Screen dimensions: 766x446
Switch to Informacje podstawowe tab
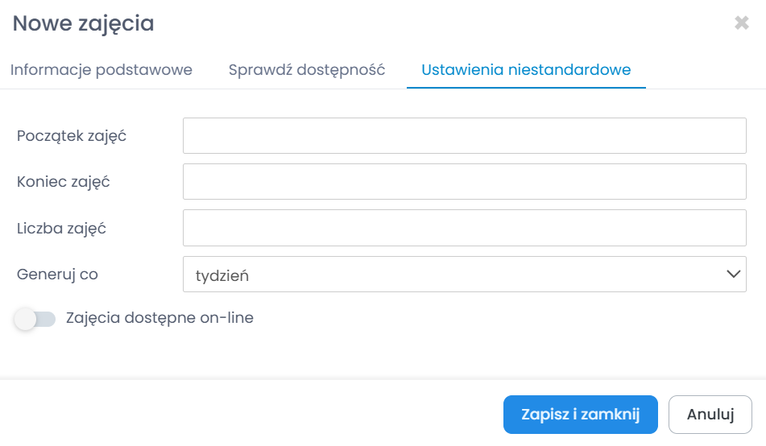pyautogui.click(x=101, y=70)
